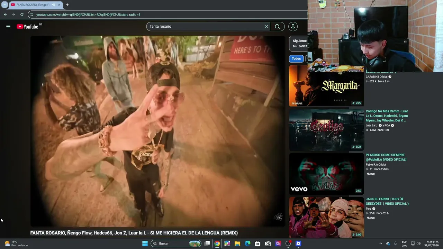
Task: Go back in Chrome
Action: click(5, 15)
